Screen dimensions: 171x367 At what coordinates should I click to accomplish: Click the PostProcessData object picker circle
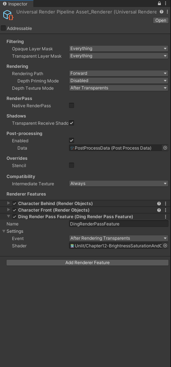click(x=165, y=148)
